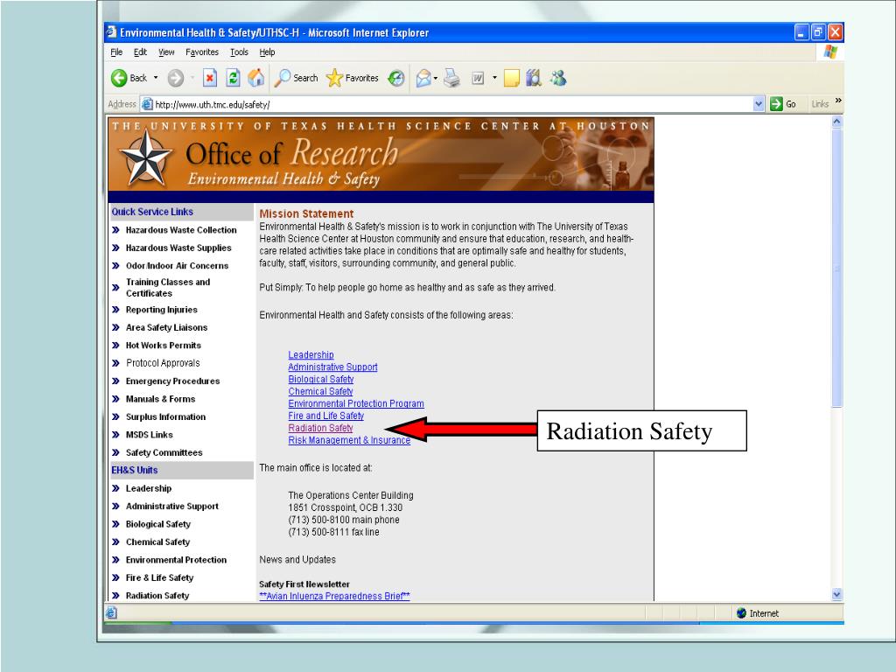Open Manuals & Forms sidebar link

161,399
